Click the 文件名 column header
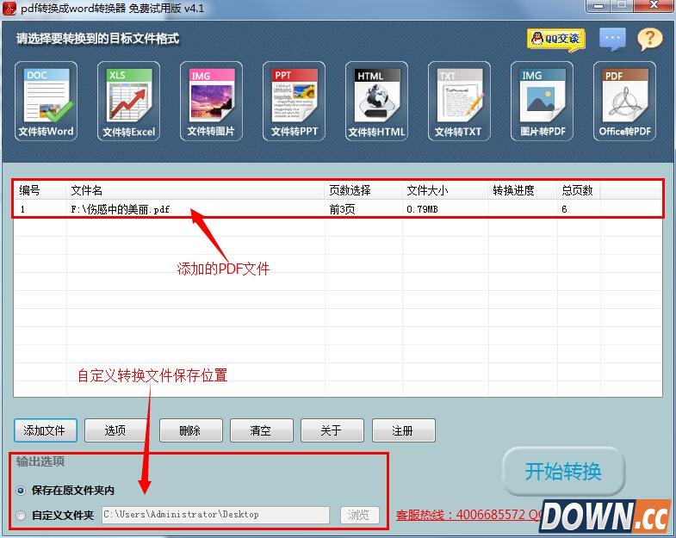The width and height of the screenshot is (676, 538). tap(195, 190)
